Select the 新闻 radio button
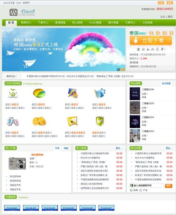The width and height of the screenshot is (176, 215). (x=131, y=190)
